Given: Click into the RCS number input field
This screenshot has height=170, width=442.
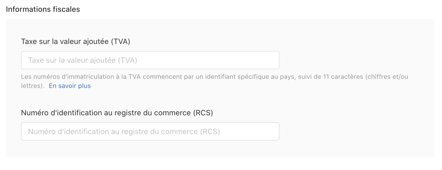Looking at the screenshot, I should (x=150, y=131).
